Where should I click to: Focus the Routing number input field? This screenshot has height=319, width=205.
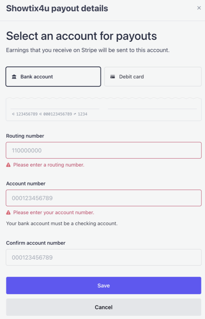[104, 150]
